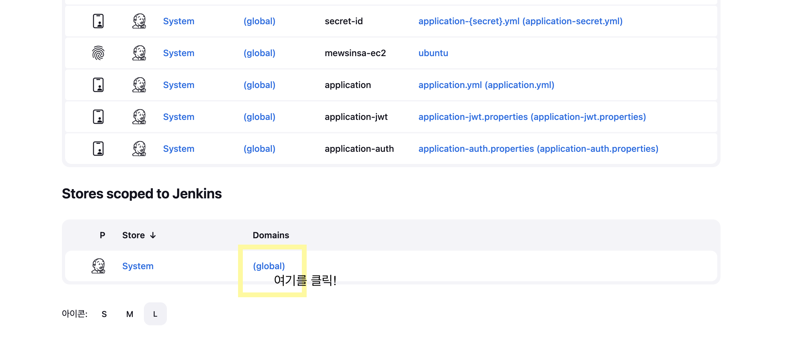
Task: Select medium icon size M
Action: 130,314
